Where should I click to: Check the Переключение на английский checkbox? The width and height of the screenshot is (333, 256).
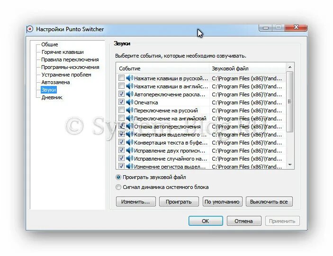click(x=121, y=118)
